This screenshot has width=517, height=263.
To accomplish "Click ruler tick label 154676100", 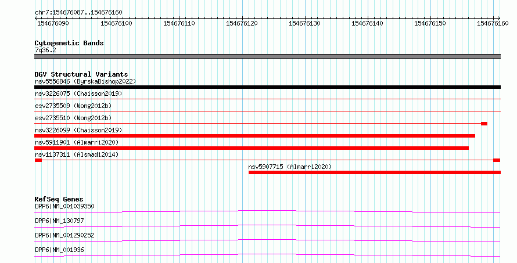I will coord(116,23).
